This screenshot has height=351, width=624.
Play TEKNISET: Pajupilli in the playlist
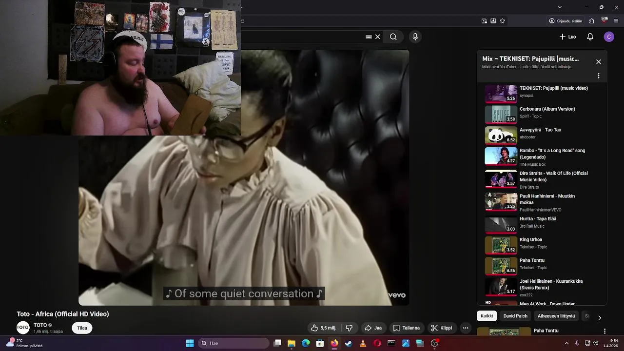click(540, 93)
